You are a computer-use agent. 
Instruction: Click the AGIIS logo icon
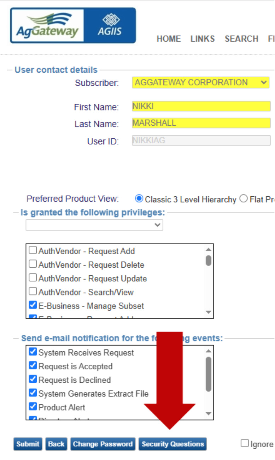click(x=110, y=25)
